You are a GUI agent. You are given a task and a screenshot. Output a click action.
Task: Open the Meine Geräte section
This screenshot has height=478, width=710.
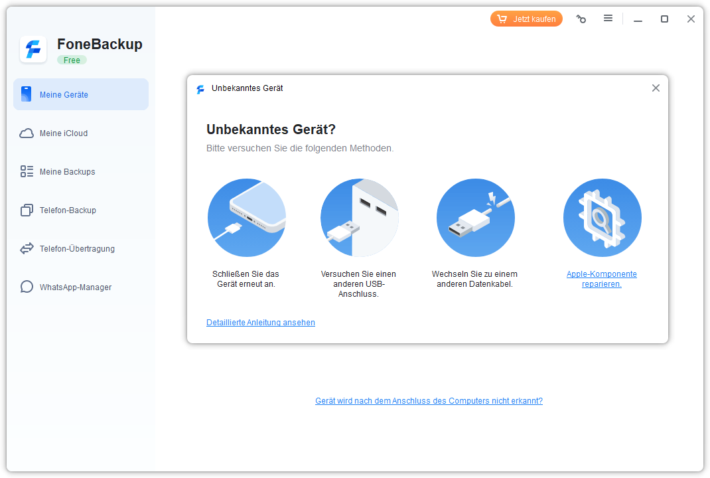click(x=80, y=94)
